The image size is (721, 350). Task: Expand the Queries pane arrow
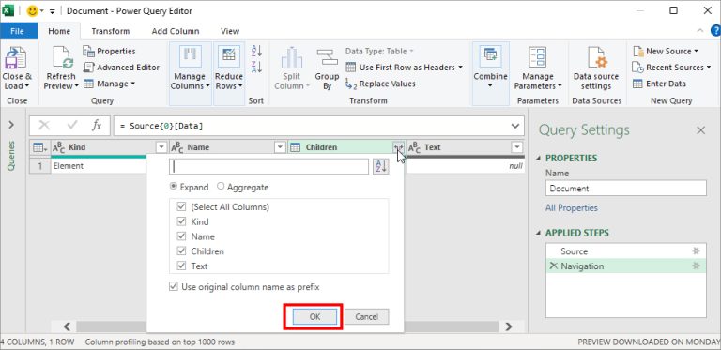[11, 125]
